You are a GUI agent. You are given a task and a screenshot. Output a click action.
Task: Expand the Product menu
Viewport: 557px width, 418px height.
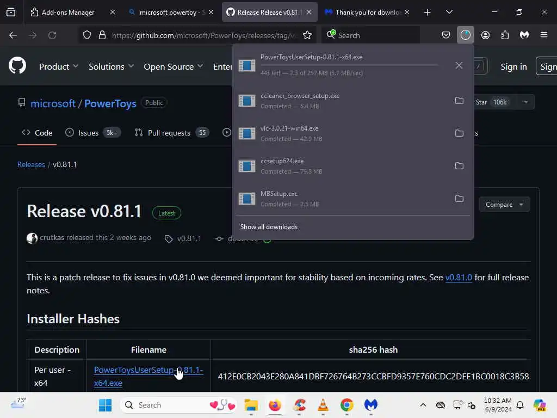pos(59,66)
